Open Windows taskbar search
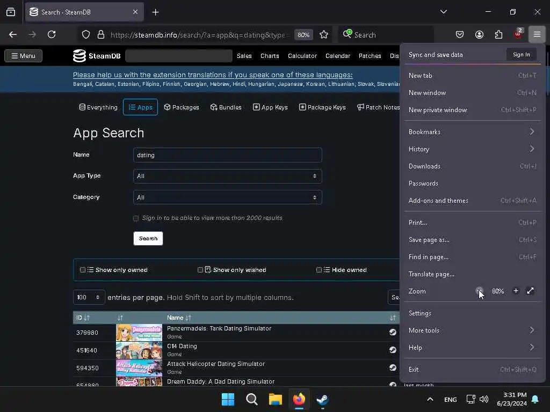Image resolution: width=550 pixels, height=412 pixels. click(x=251, y=399)
